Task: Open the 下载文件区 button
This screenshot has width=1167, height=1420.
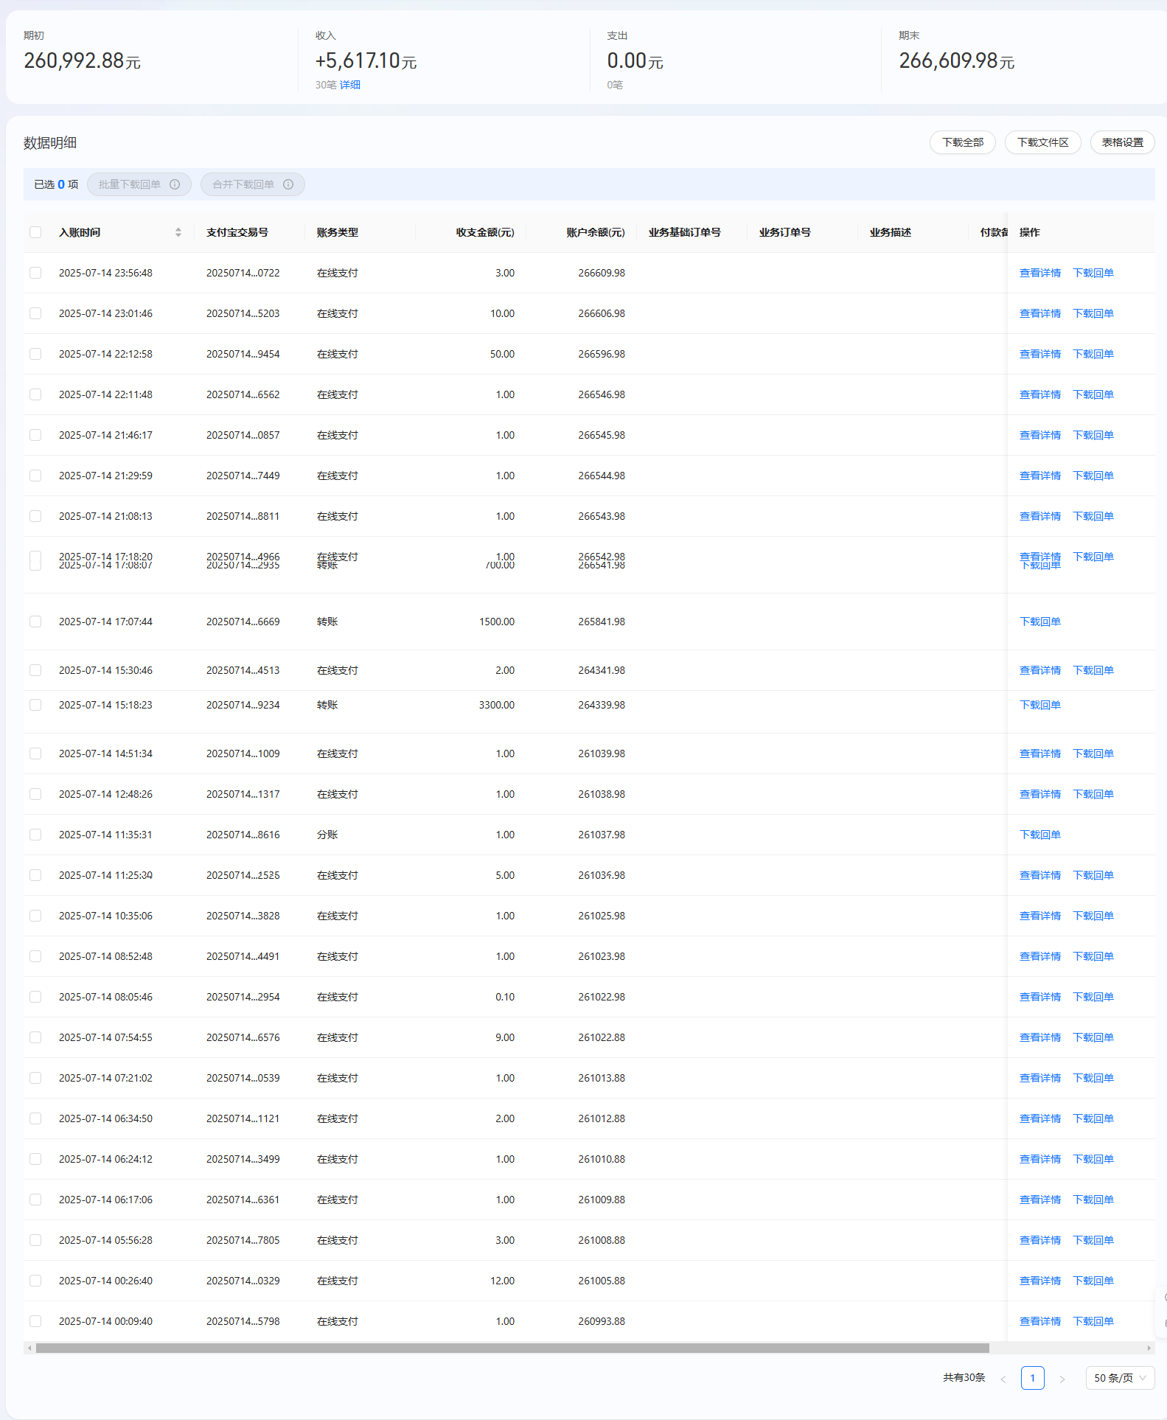Action: (x=1042, y=142)
